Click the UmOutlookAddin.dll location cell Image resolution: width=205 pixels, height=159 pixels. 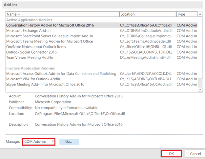146,31
